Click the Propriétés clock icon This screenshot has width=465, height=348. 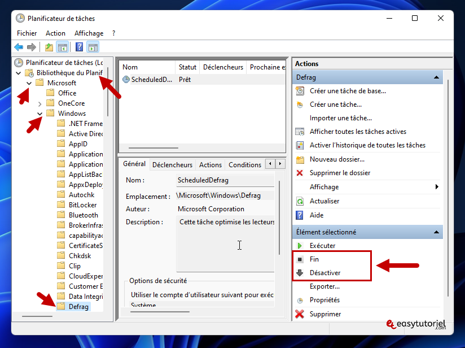pyautogui.click(x=300, y=300)
